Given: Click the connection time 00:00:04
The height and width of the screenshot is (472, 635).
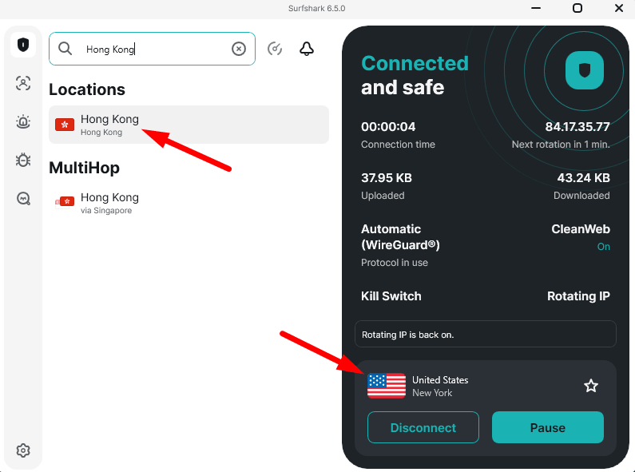Looking at the screenshot, I should pos(388,127).
